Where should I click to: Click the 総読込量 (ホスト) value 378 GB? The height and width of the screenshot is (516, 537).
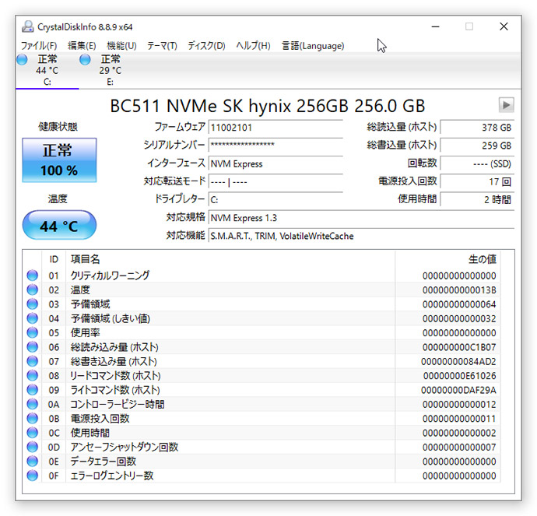tap(477, 128)
